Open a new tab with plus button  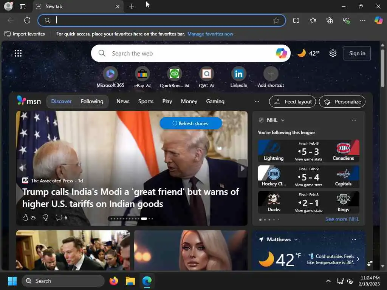132,6
